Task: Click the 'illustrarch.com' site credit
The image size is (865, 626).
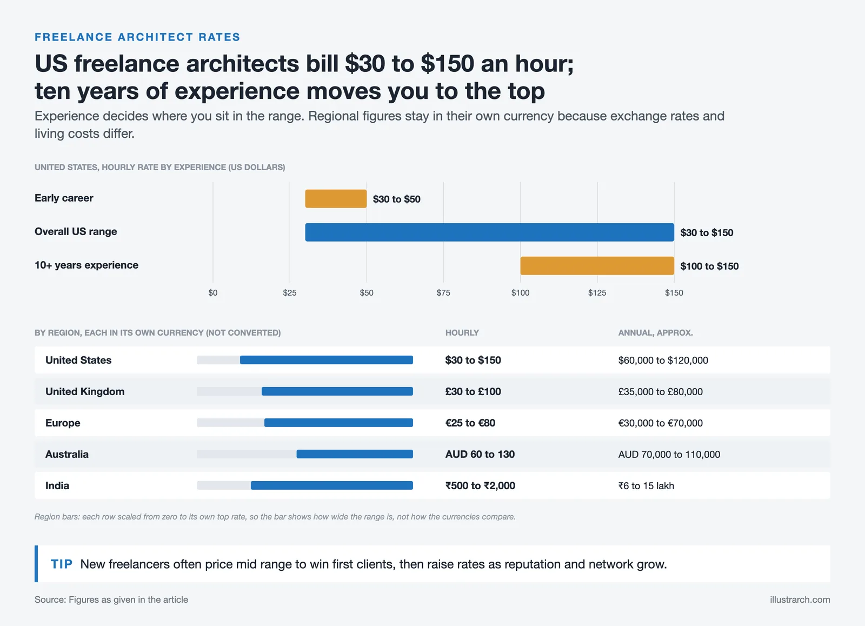Action: pos(800,600)
